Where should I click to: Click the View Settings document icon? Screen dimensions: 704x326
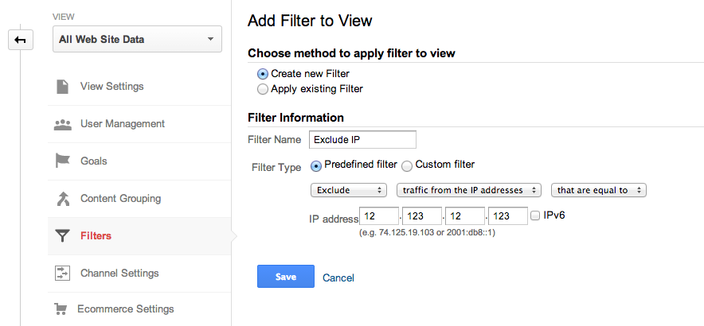(x=62, y=86)
